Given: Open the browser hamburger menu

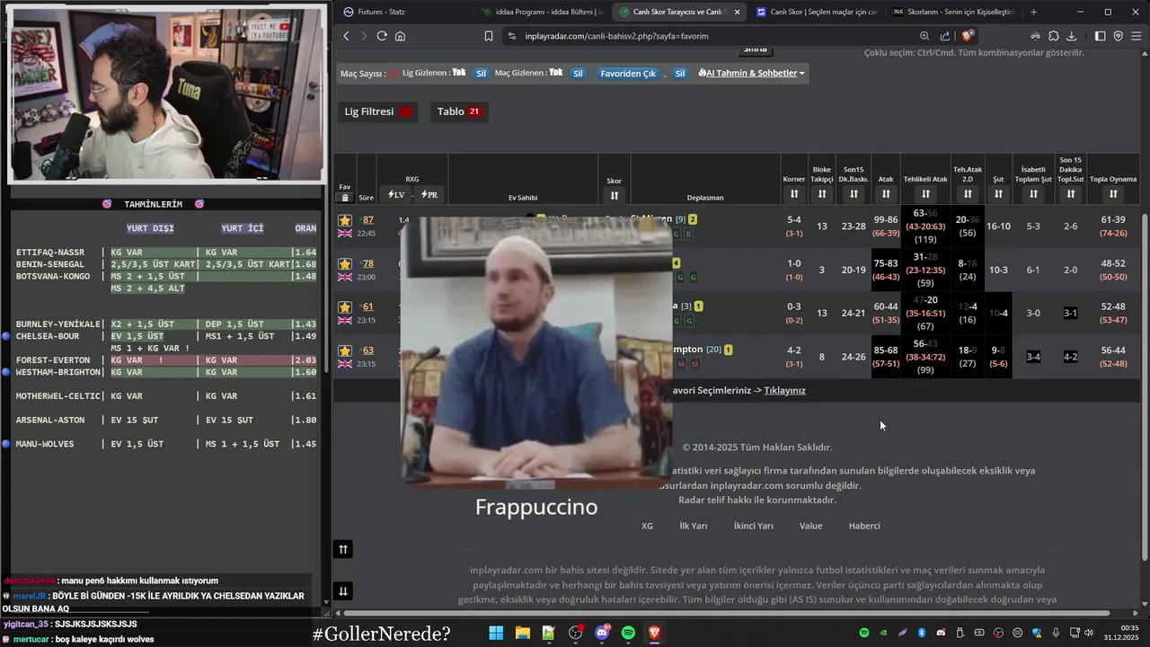Looking at the screenshot, I should (x=1137, y=36).
